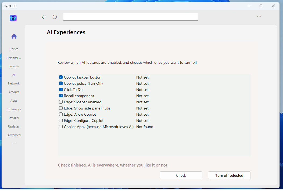The image size is (283, 191).
Task: Select the Copilot Appx checkbox
Action: pos(61,127)
